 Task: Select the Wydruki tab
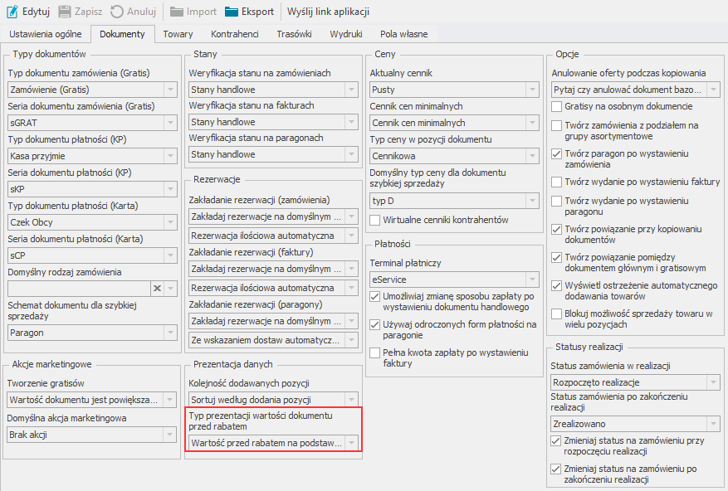(346, 34)
